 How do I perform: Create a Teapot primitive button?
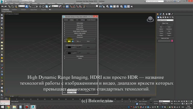click(x=161, y=35)
